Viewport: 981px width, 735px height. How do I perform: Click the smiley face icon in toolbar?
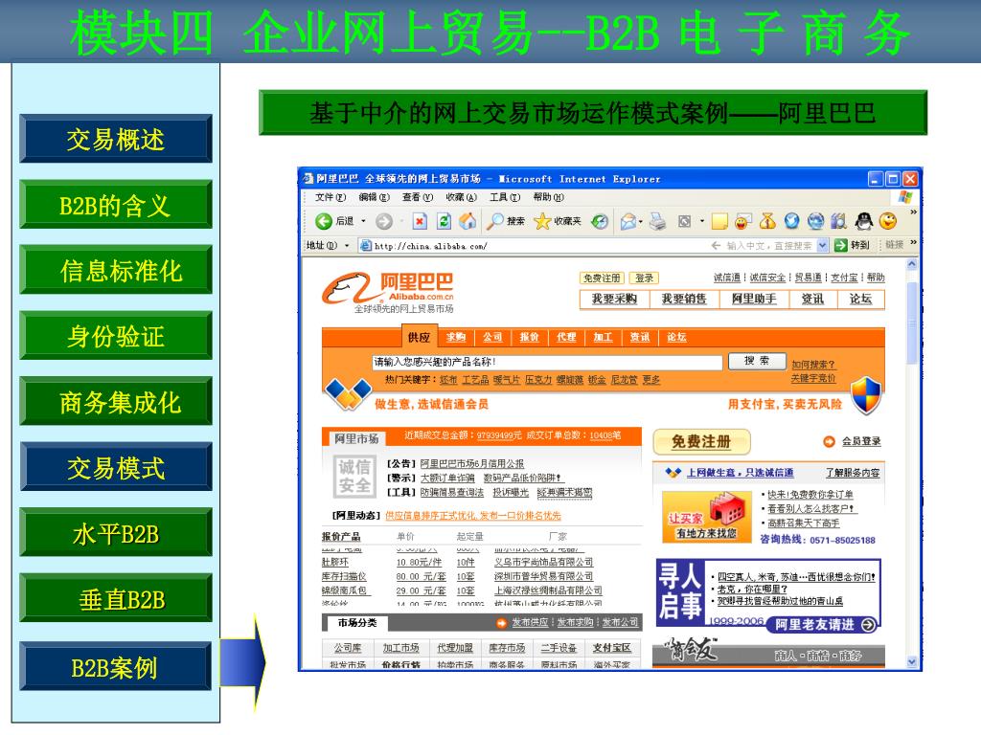point(888,221)
